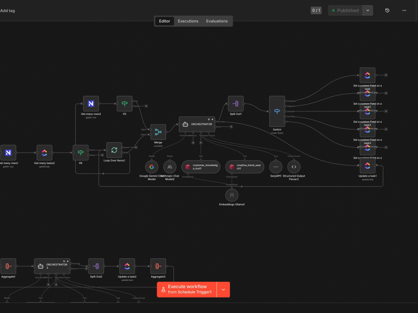Image resolution: width=418 pixels, height=313 pixels.
Task: Expand the Published dropdown arrow
Action: 367,10
